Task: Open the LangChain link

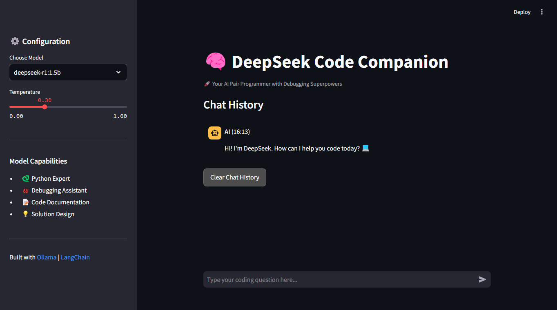Action: tap(75, 257)
